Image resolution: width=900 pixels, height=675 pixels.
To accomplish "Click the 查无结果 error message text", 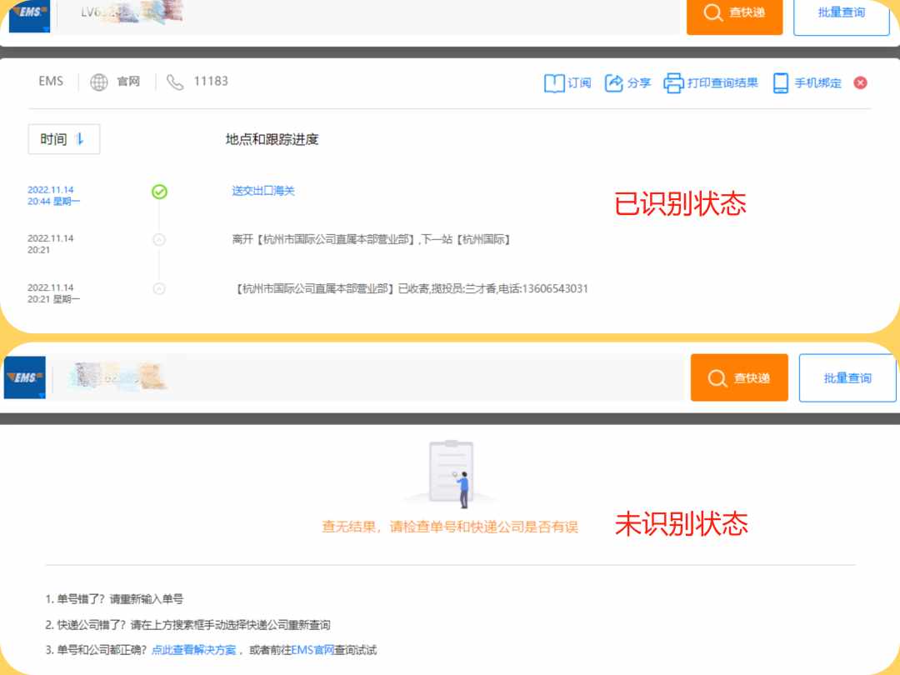I will point(450,527).
